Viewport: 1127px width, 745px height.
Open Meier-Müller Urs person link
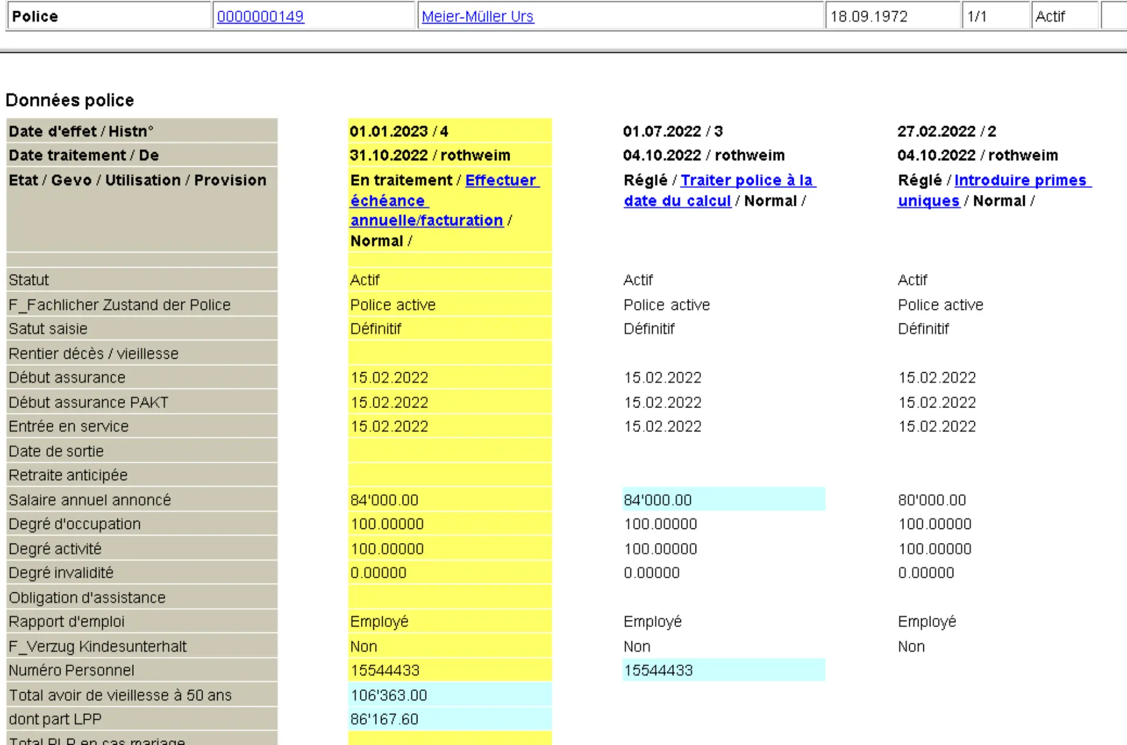[477, 16]
